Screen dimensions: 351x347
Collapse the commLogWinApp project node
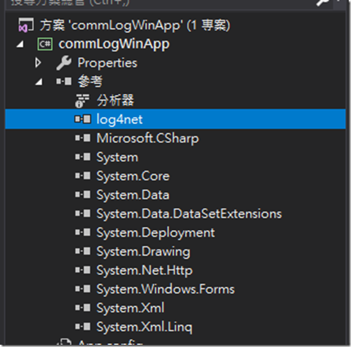pos(20,44)
